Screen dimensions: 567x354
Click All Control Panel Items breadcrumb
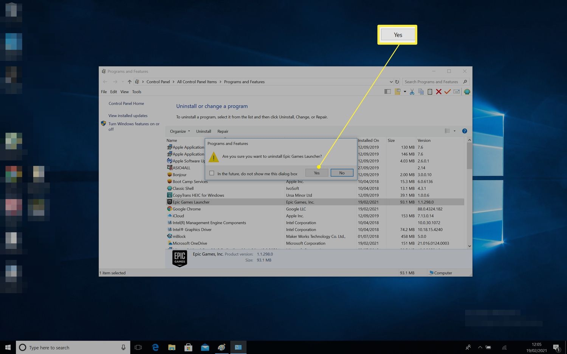pos(197,82)
